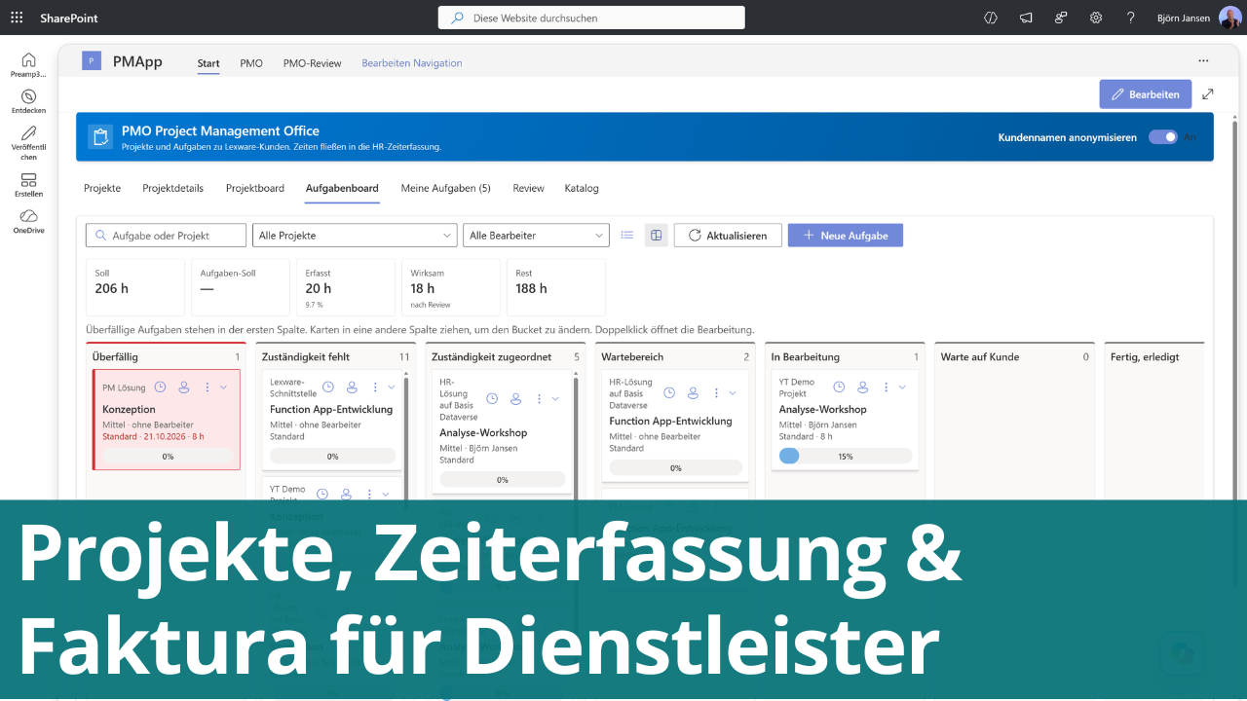Open the Bearbeiten Navigation link

[412, 63]
